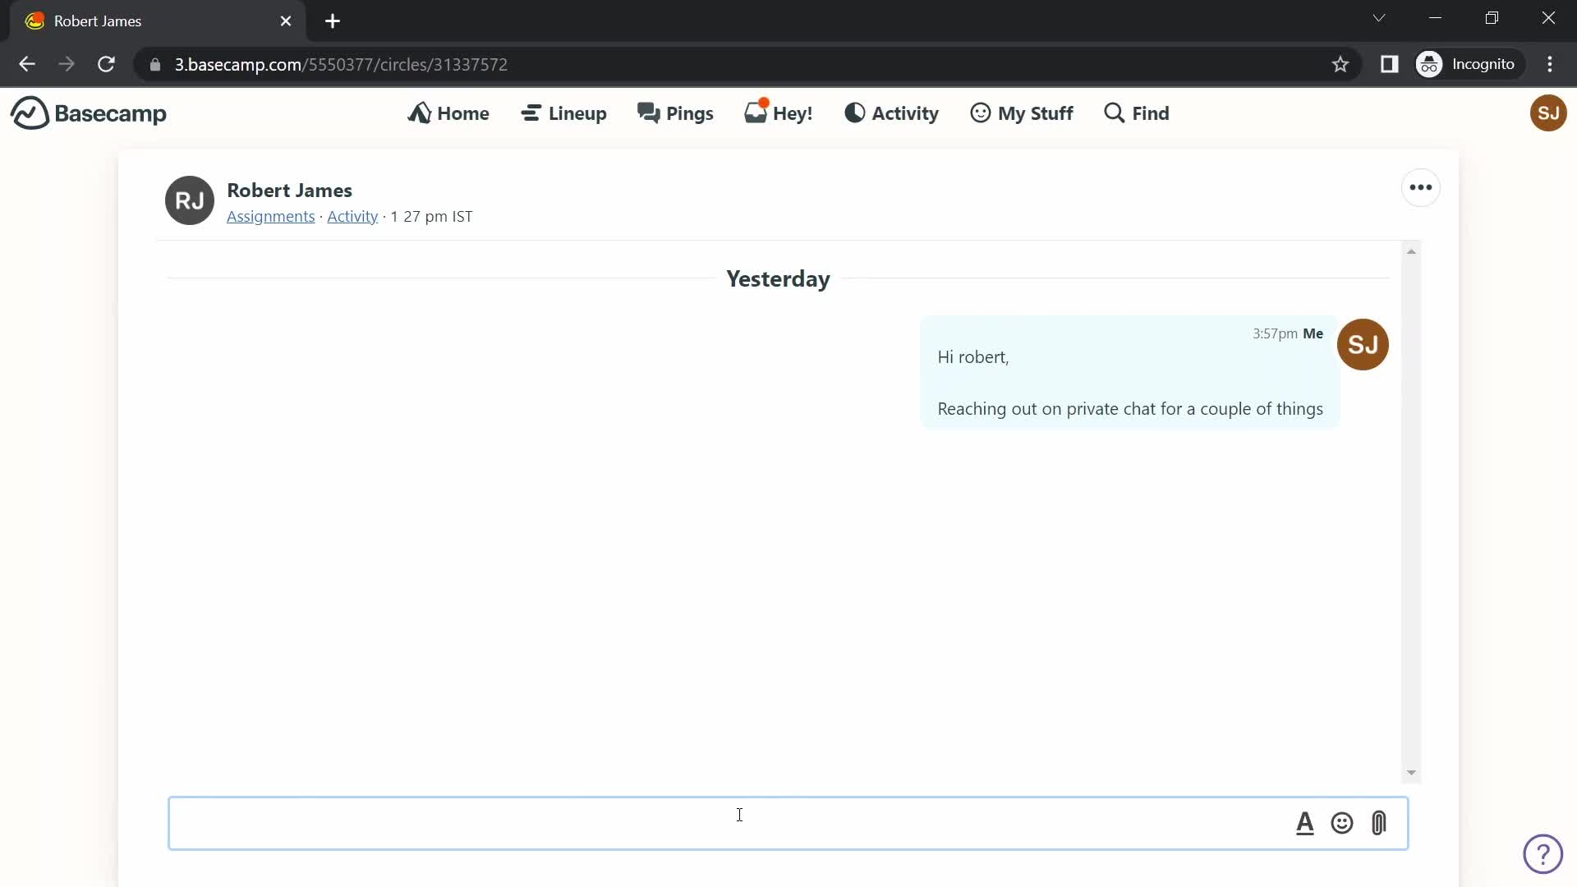
Task: Open the emoji picker icon in composer
Action: [x=1341, y=822]
